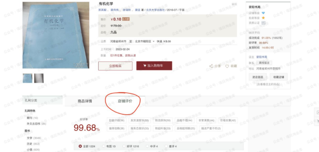Click the share icon next to 分享

[x=211, y=66]
